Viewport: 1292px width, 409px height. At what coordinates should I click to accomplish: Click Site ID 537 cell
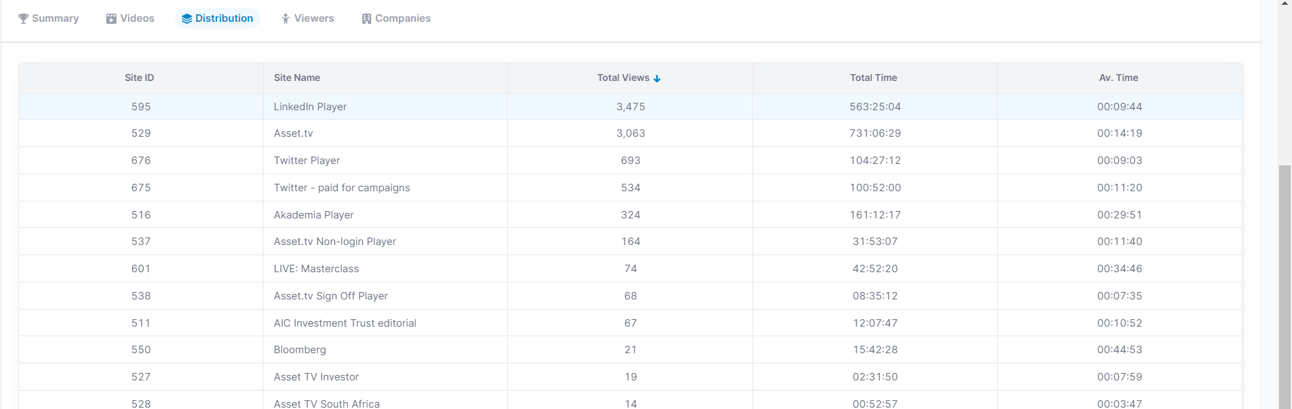(141, 242)
